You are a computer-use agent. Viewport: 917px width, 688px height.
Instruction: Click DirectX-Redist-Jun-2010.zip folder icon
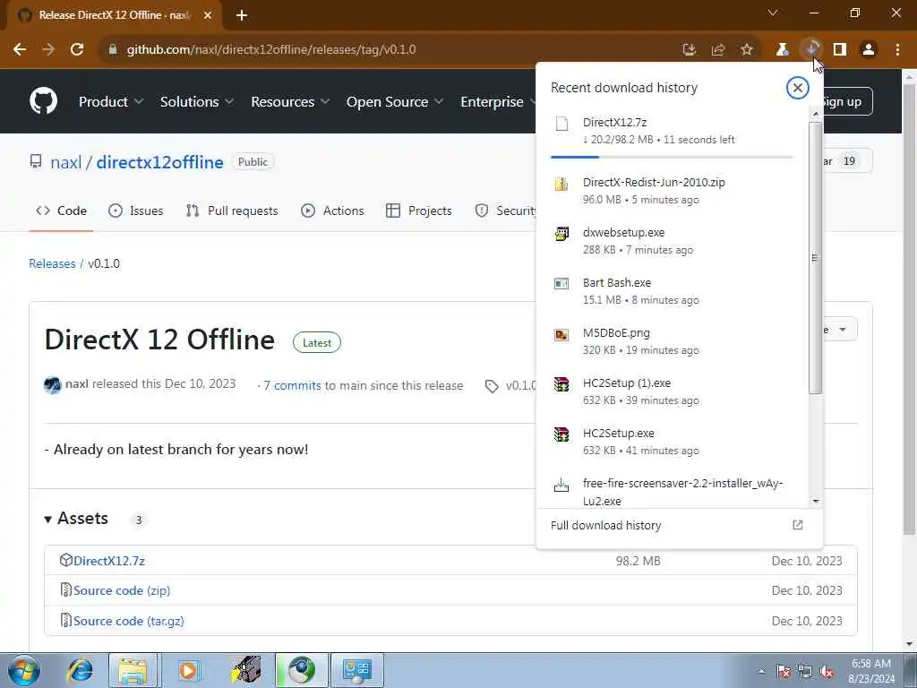(x=561, y=184)
